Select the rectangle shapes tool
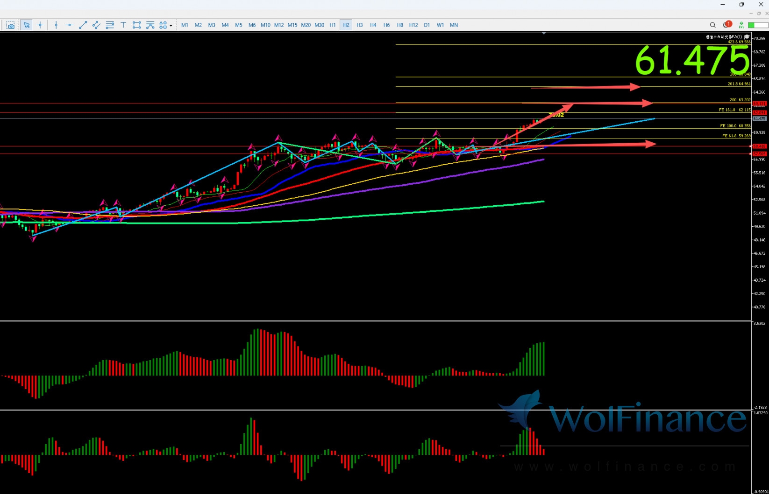Image resolution: width=769 pixels, height=494 pixels. tap(136, 25)
